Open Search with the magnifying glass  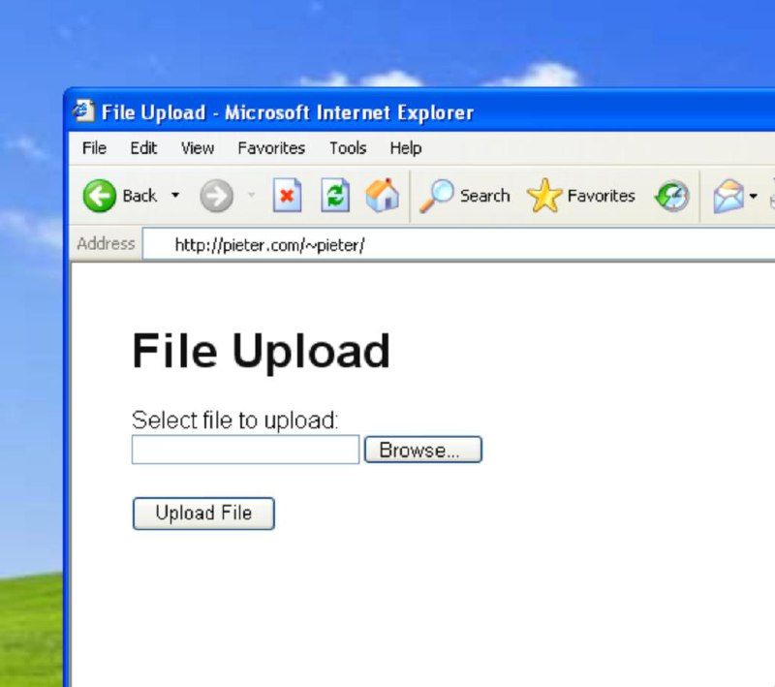(x=437, y=196)
